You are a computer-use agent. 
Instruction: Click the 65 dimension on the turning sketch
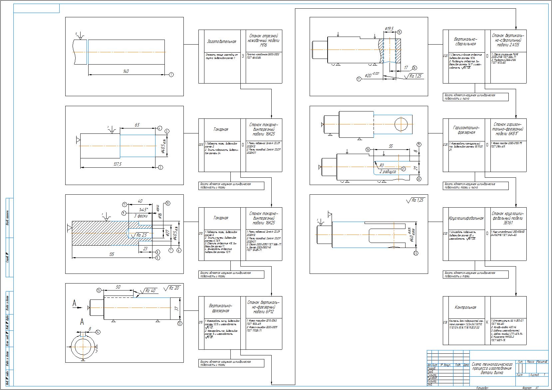pos(137,125)
